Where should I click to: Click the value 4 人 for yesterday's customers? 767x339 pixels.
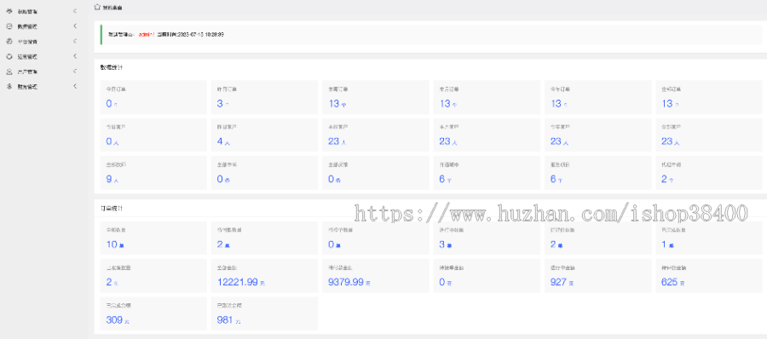(223, 142)
